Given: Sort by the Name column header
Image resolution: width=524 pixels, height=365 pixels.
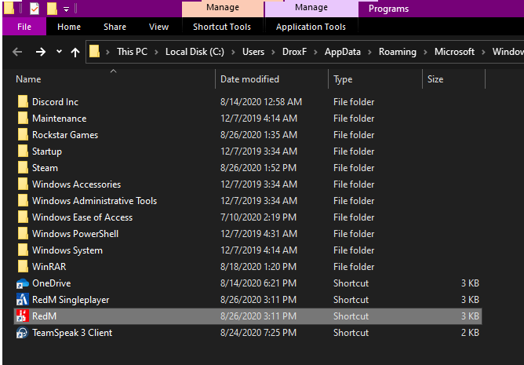Looking at the screenshot, I should 114,79.
